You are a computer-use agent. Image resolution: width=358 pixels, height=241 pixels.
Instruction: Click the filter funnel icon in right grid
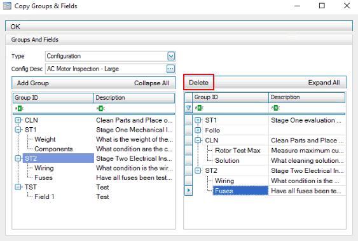click(189, 107)
